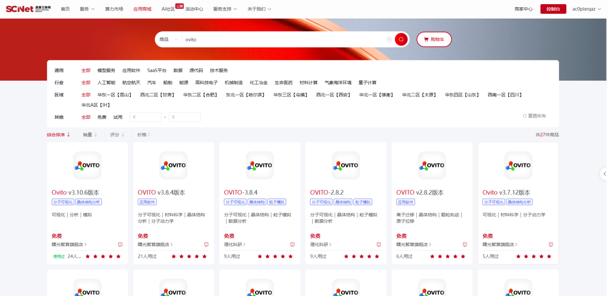Image resolution: width=607 pixels, height=296 pixels.
Task: Select the 免费 filter option
Action: (102, 117)
